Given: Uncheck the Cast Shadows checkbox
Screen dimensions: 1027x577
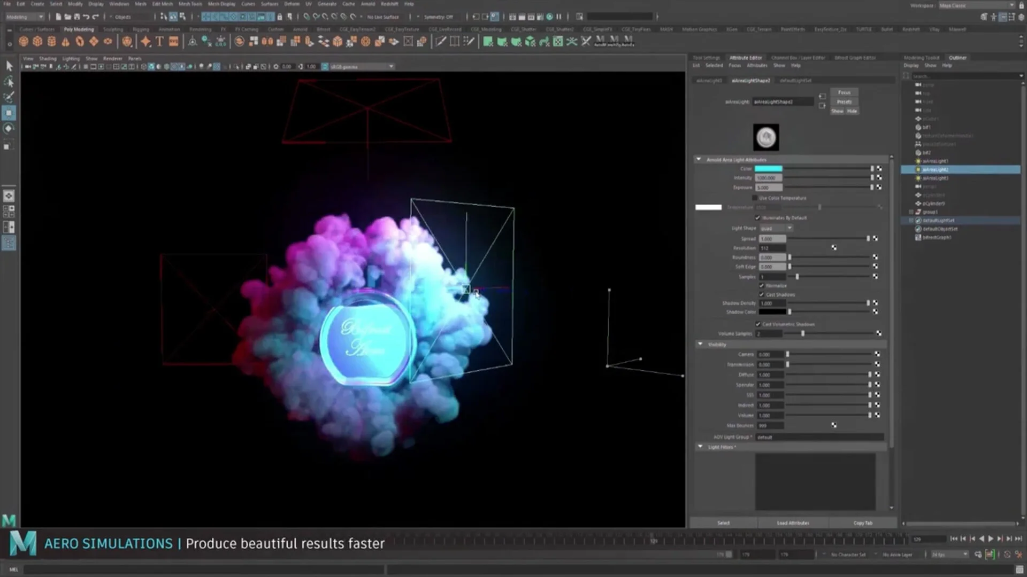Looking at the screenshot, I should [x=762, y=294].
